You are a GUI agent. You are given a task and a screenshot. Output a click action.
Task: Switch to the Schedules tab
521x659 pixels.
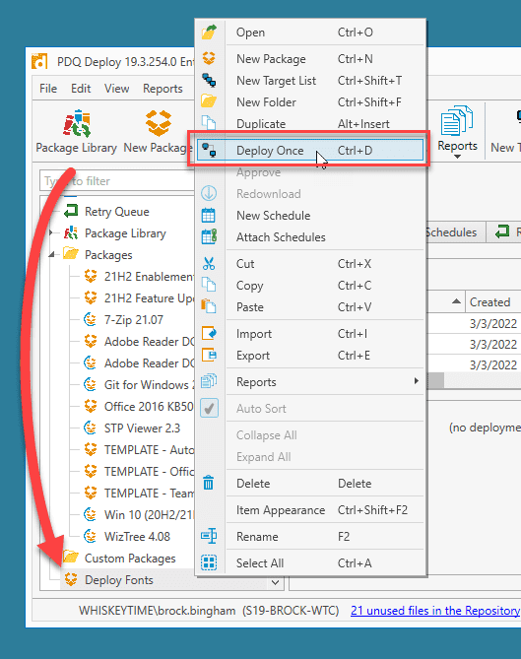tap(455, 232)
